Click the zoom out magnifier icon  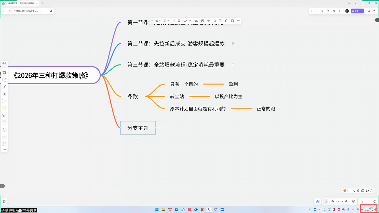pos(333,202)
